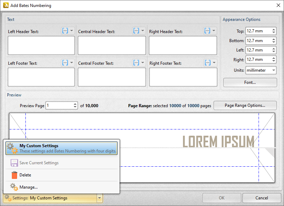Screen dimensions: 284x206
Task: Click the macro icon beside Left Footer Text
Action: 66,63
